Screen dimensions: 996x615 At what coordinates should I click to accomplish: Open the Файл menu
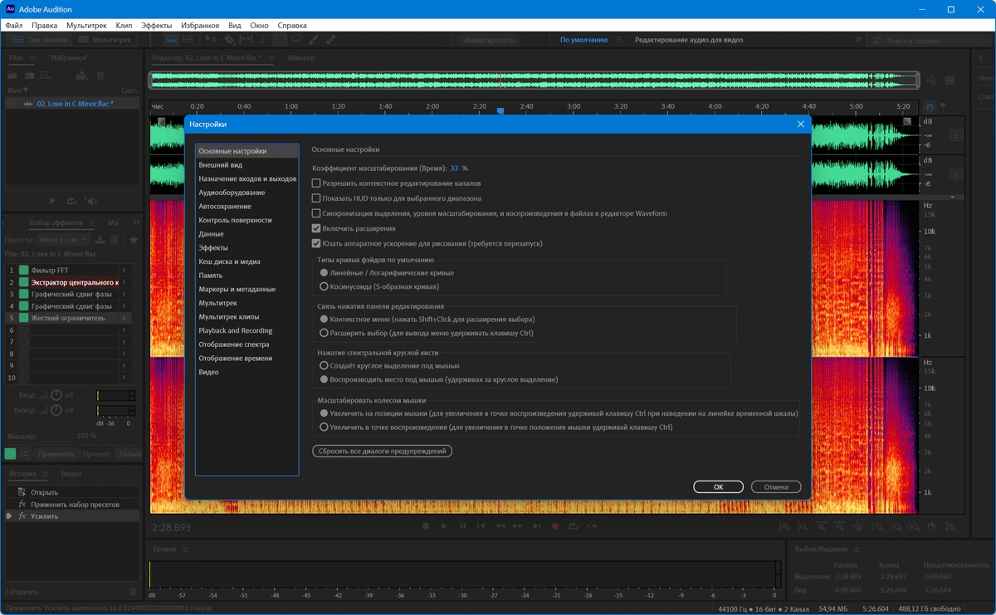tap(14, 26)
